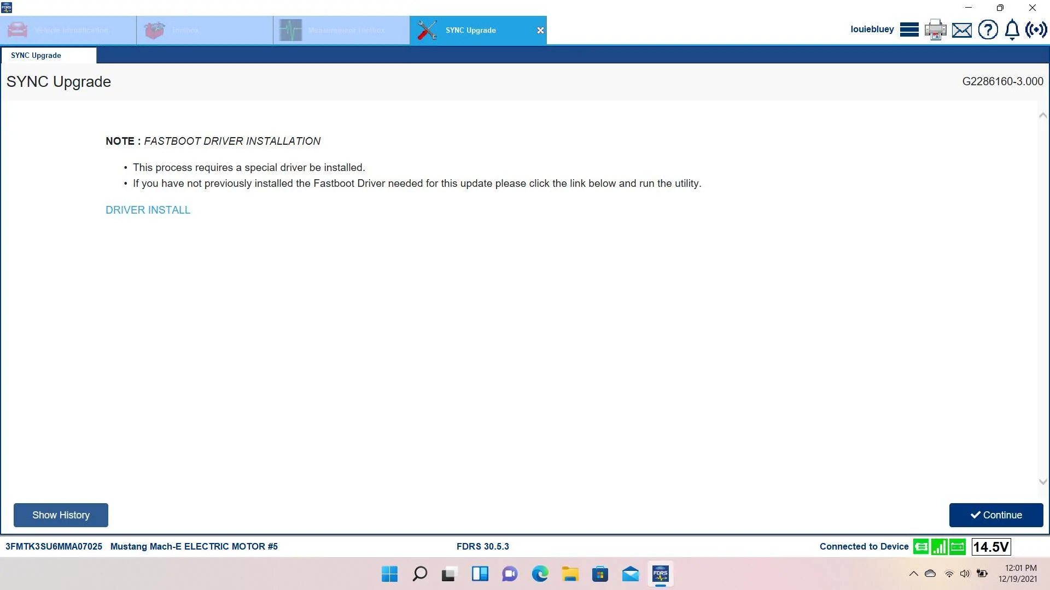Expand the system tray hidden icons chevron
The height and width of the screenshot is (590, 1050).
[x=913, y=574]
